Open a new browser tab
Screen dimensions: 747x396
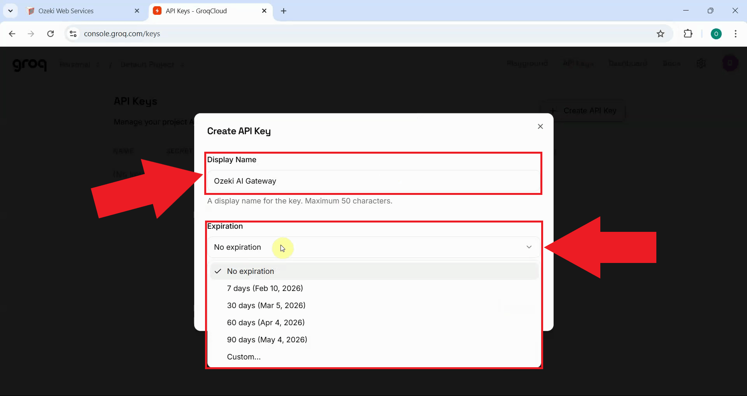(284, 11)
